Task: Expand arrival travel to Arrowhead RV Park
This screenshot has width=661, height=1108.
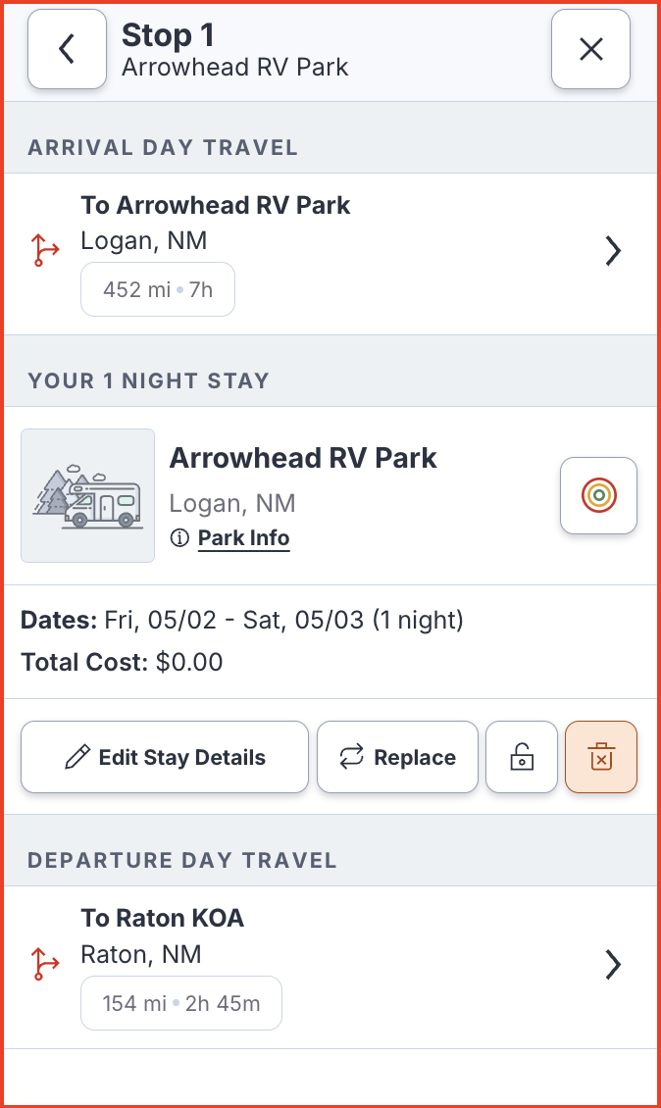Action: tap(613, 252)
